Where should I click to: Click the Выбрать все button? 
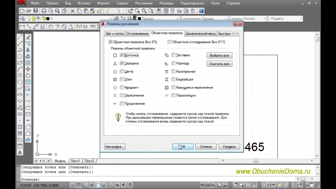pyautogui.click(x=219, y=55)
